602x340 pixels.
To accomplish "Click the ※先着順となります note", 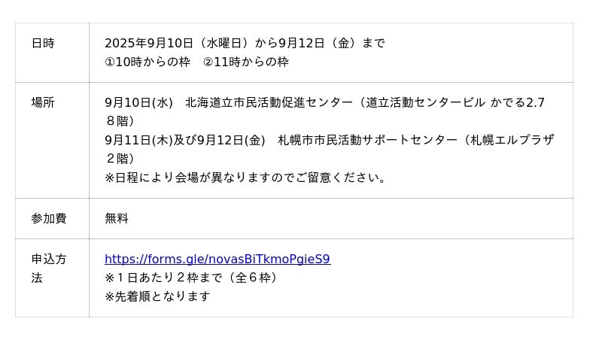I will pyautogui.click(x=157, y=296).
